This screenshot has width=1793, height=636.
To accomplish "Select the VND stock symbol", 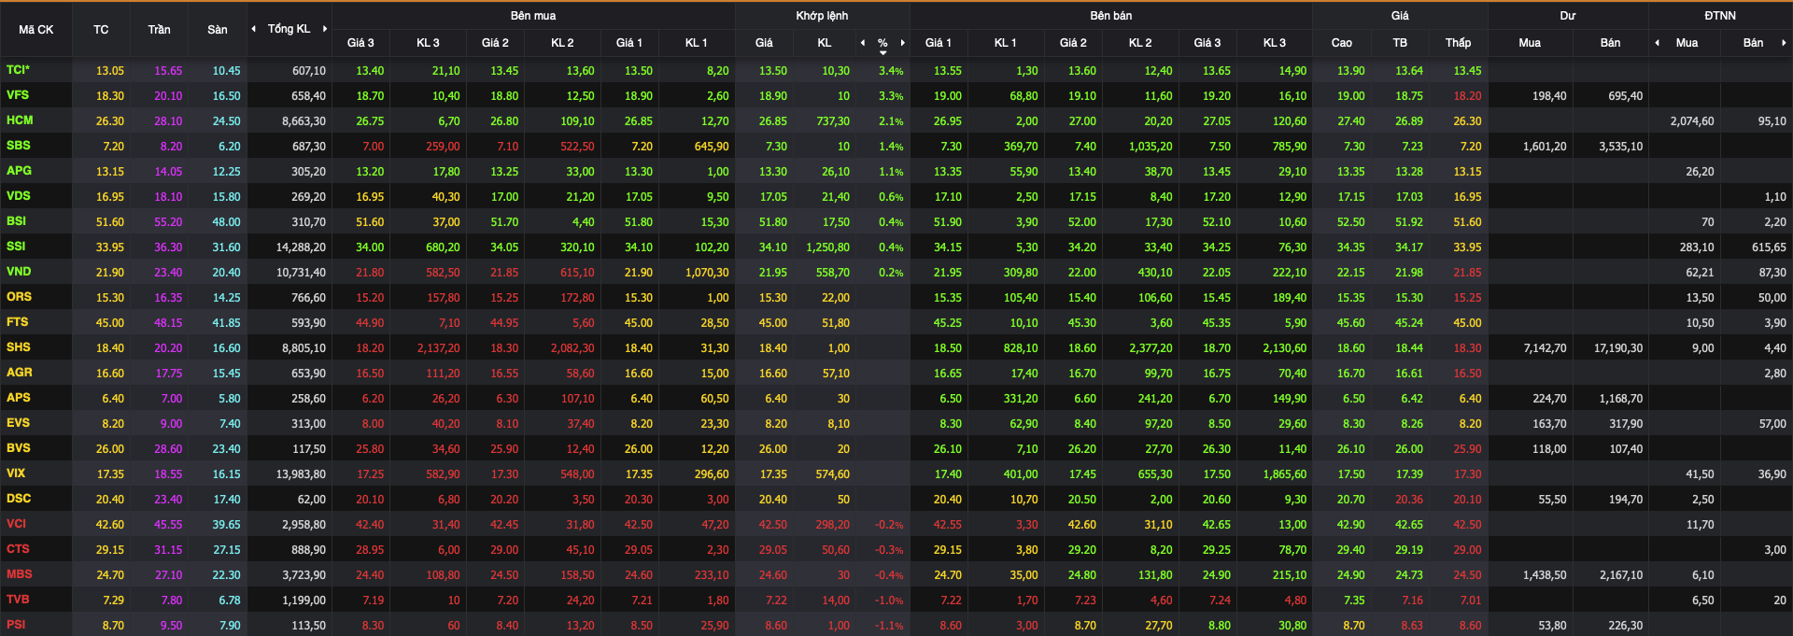I will click(19, 272).
